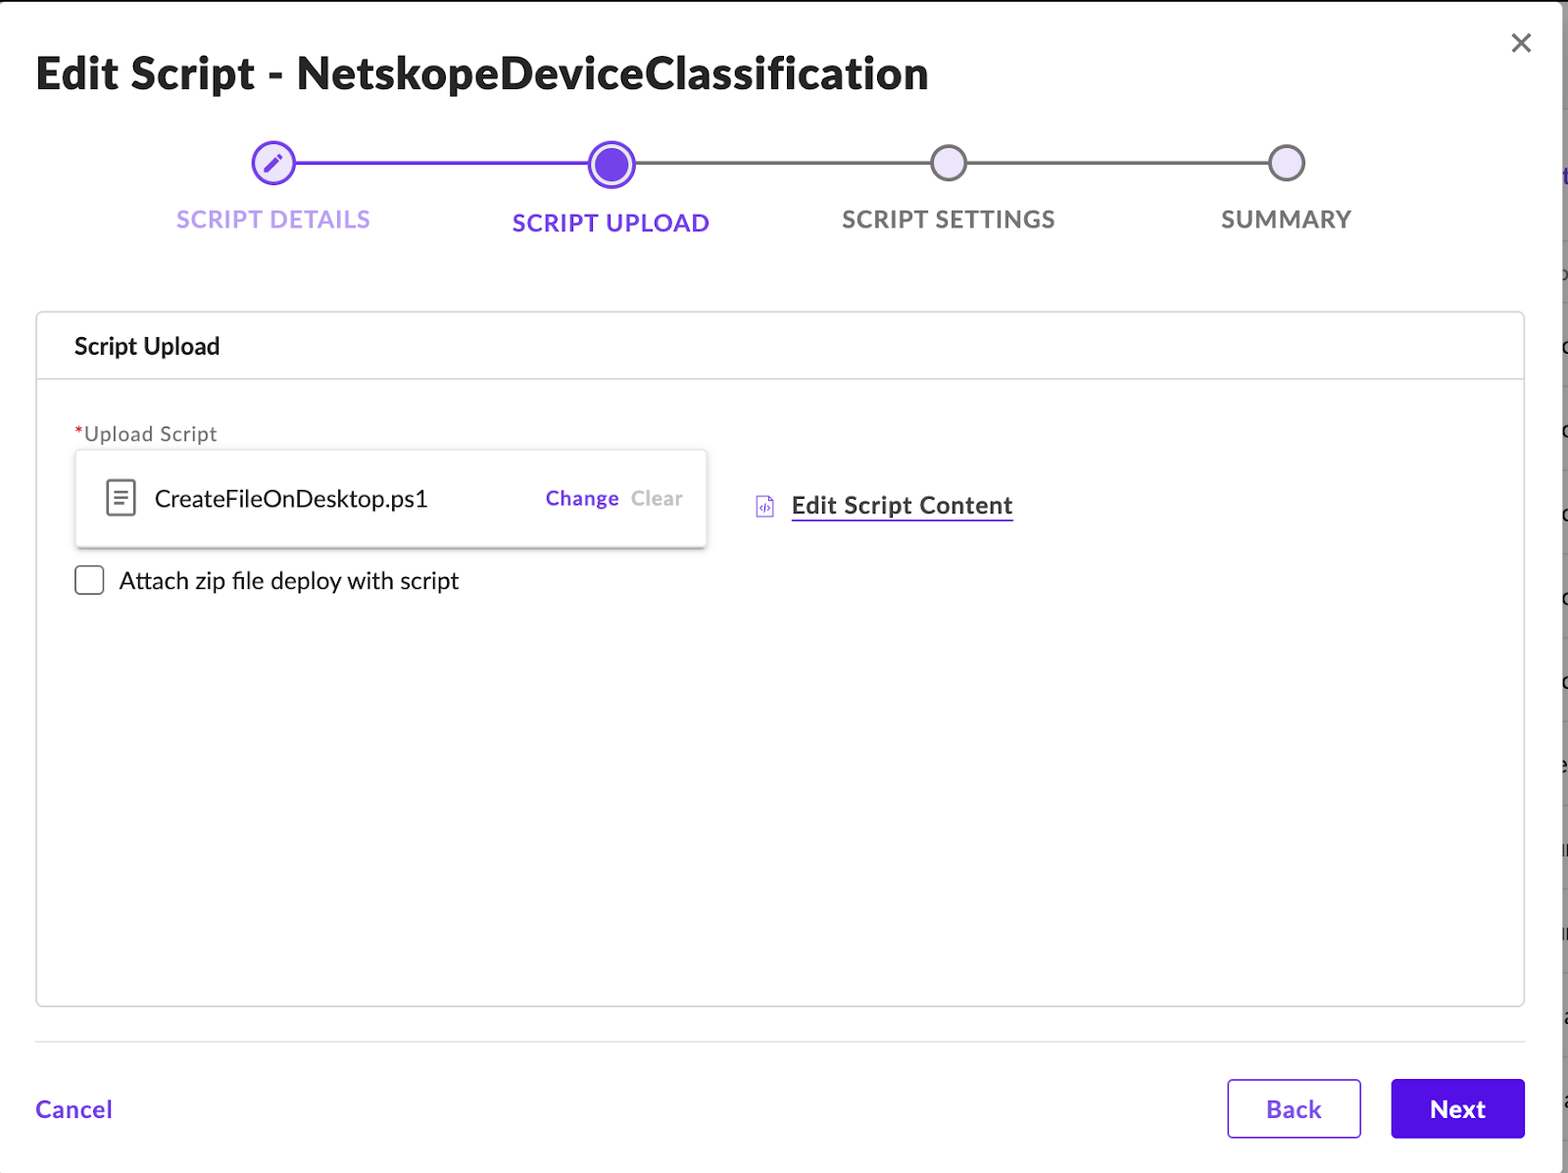Go Back to the previous step
This screenshot has height=1173, width=1568.
pos(1294,1108)
